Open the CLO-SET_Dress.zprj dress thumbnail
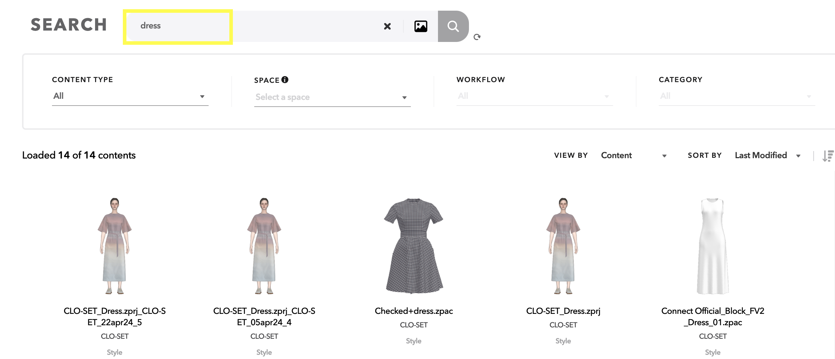The height and width of the screenshot is (359, 835). pyautogui.click(x=563, y=246)
